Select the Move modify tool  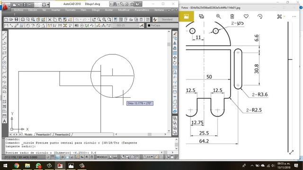(x=175, y=58)
